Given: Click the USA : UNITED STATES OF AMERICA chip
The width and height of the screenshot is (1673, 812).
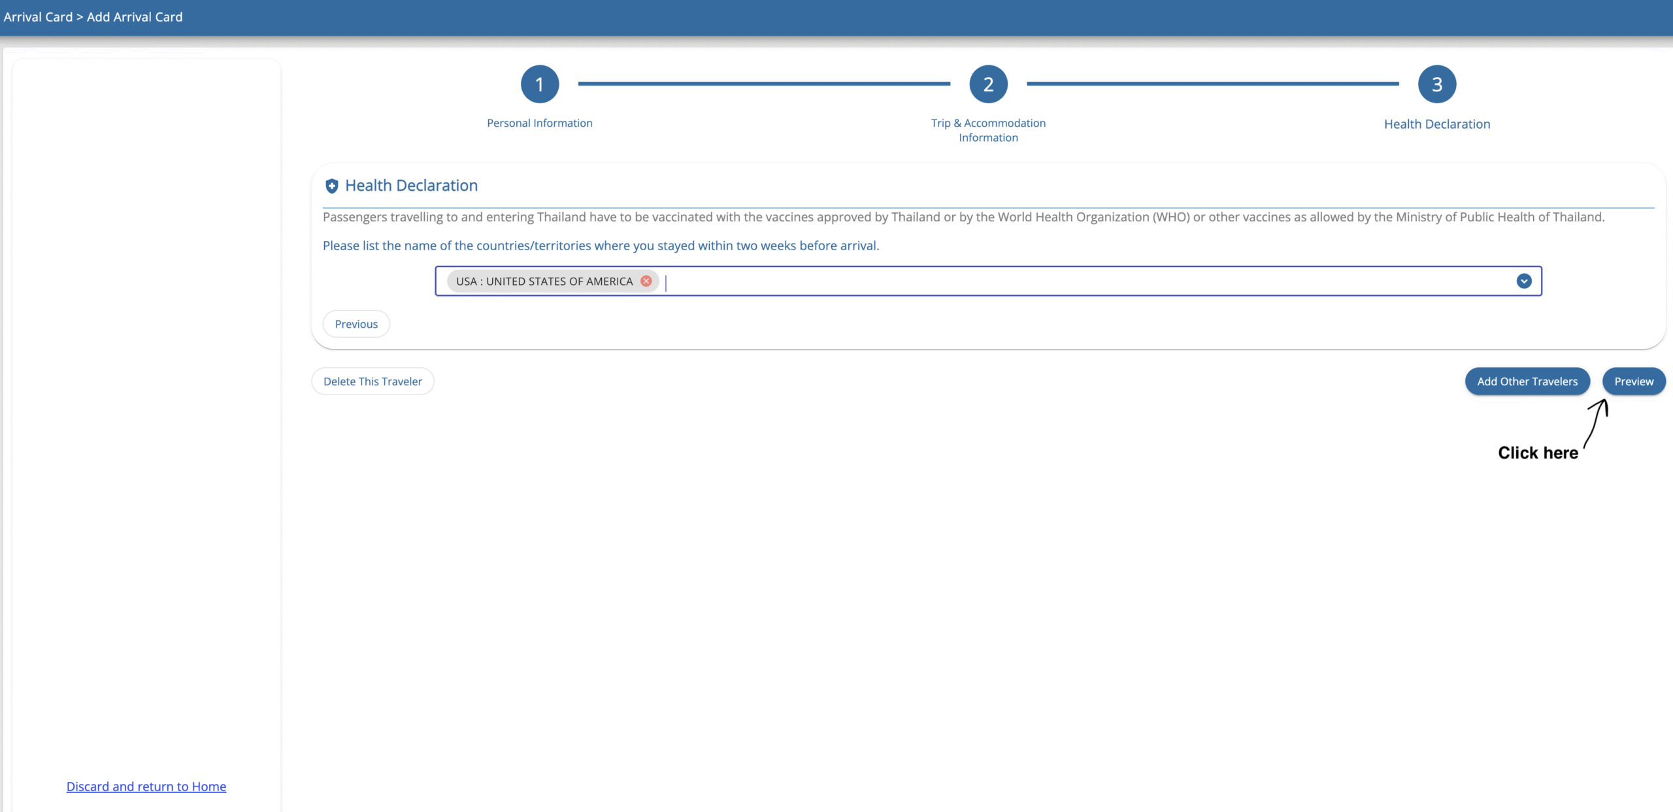Looking at the screenshot, I should [x=544, y=282].
